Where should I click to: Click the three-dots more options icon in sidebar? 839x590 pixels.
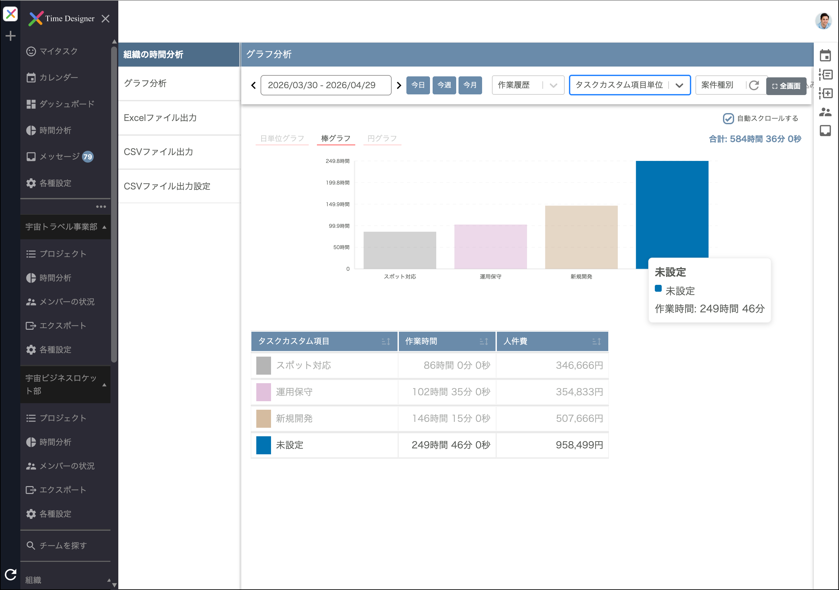click(101, 207)
